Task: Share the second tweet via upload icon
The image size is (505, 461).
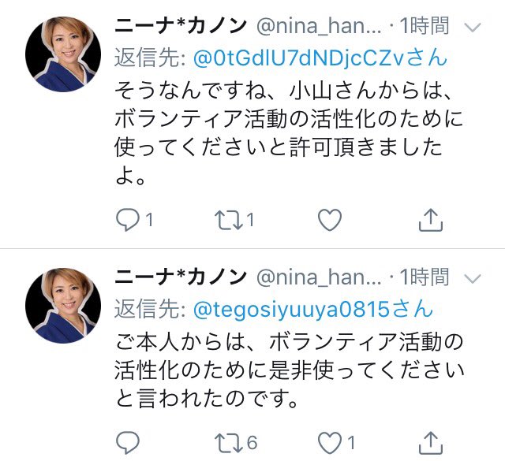Action: 431,442
